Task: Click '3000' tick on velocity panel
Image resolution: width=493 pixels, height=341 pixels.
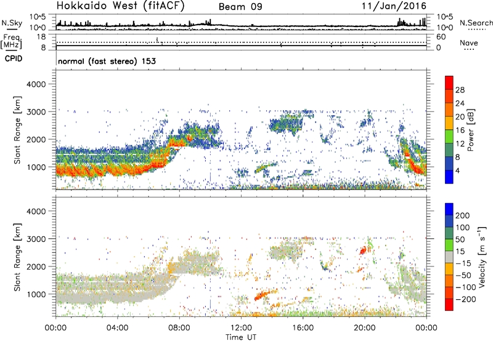Action: coord(36,239)
